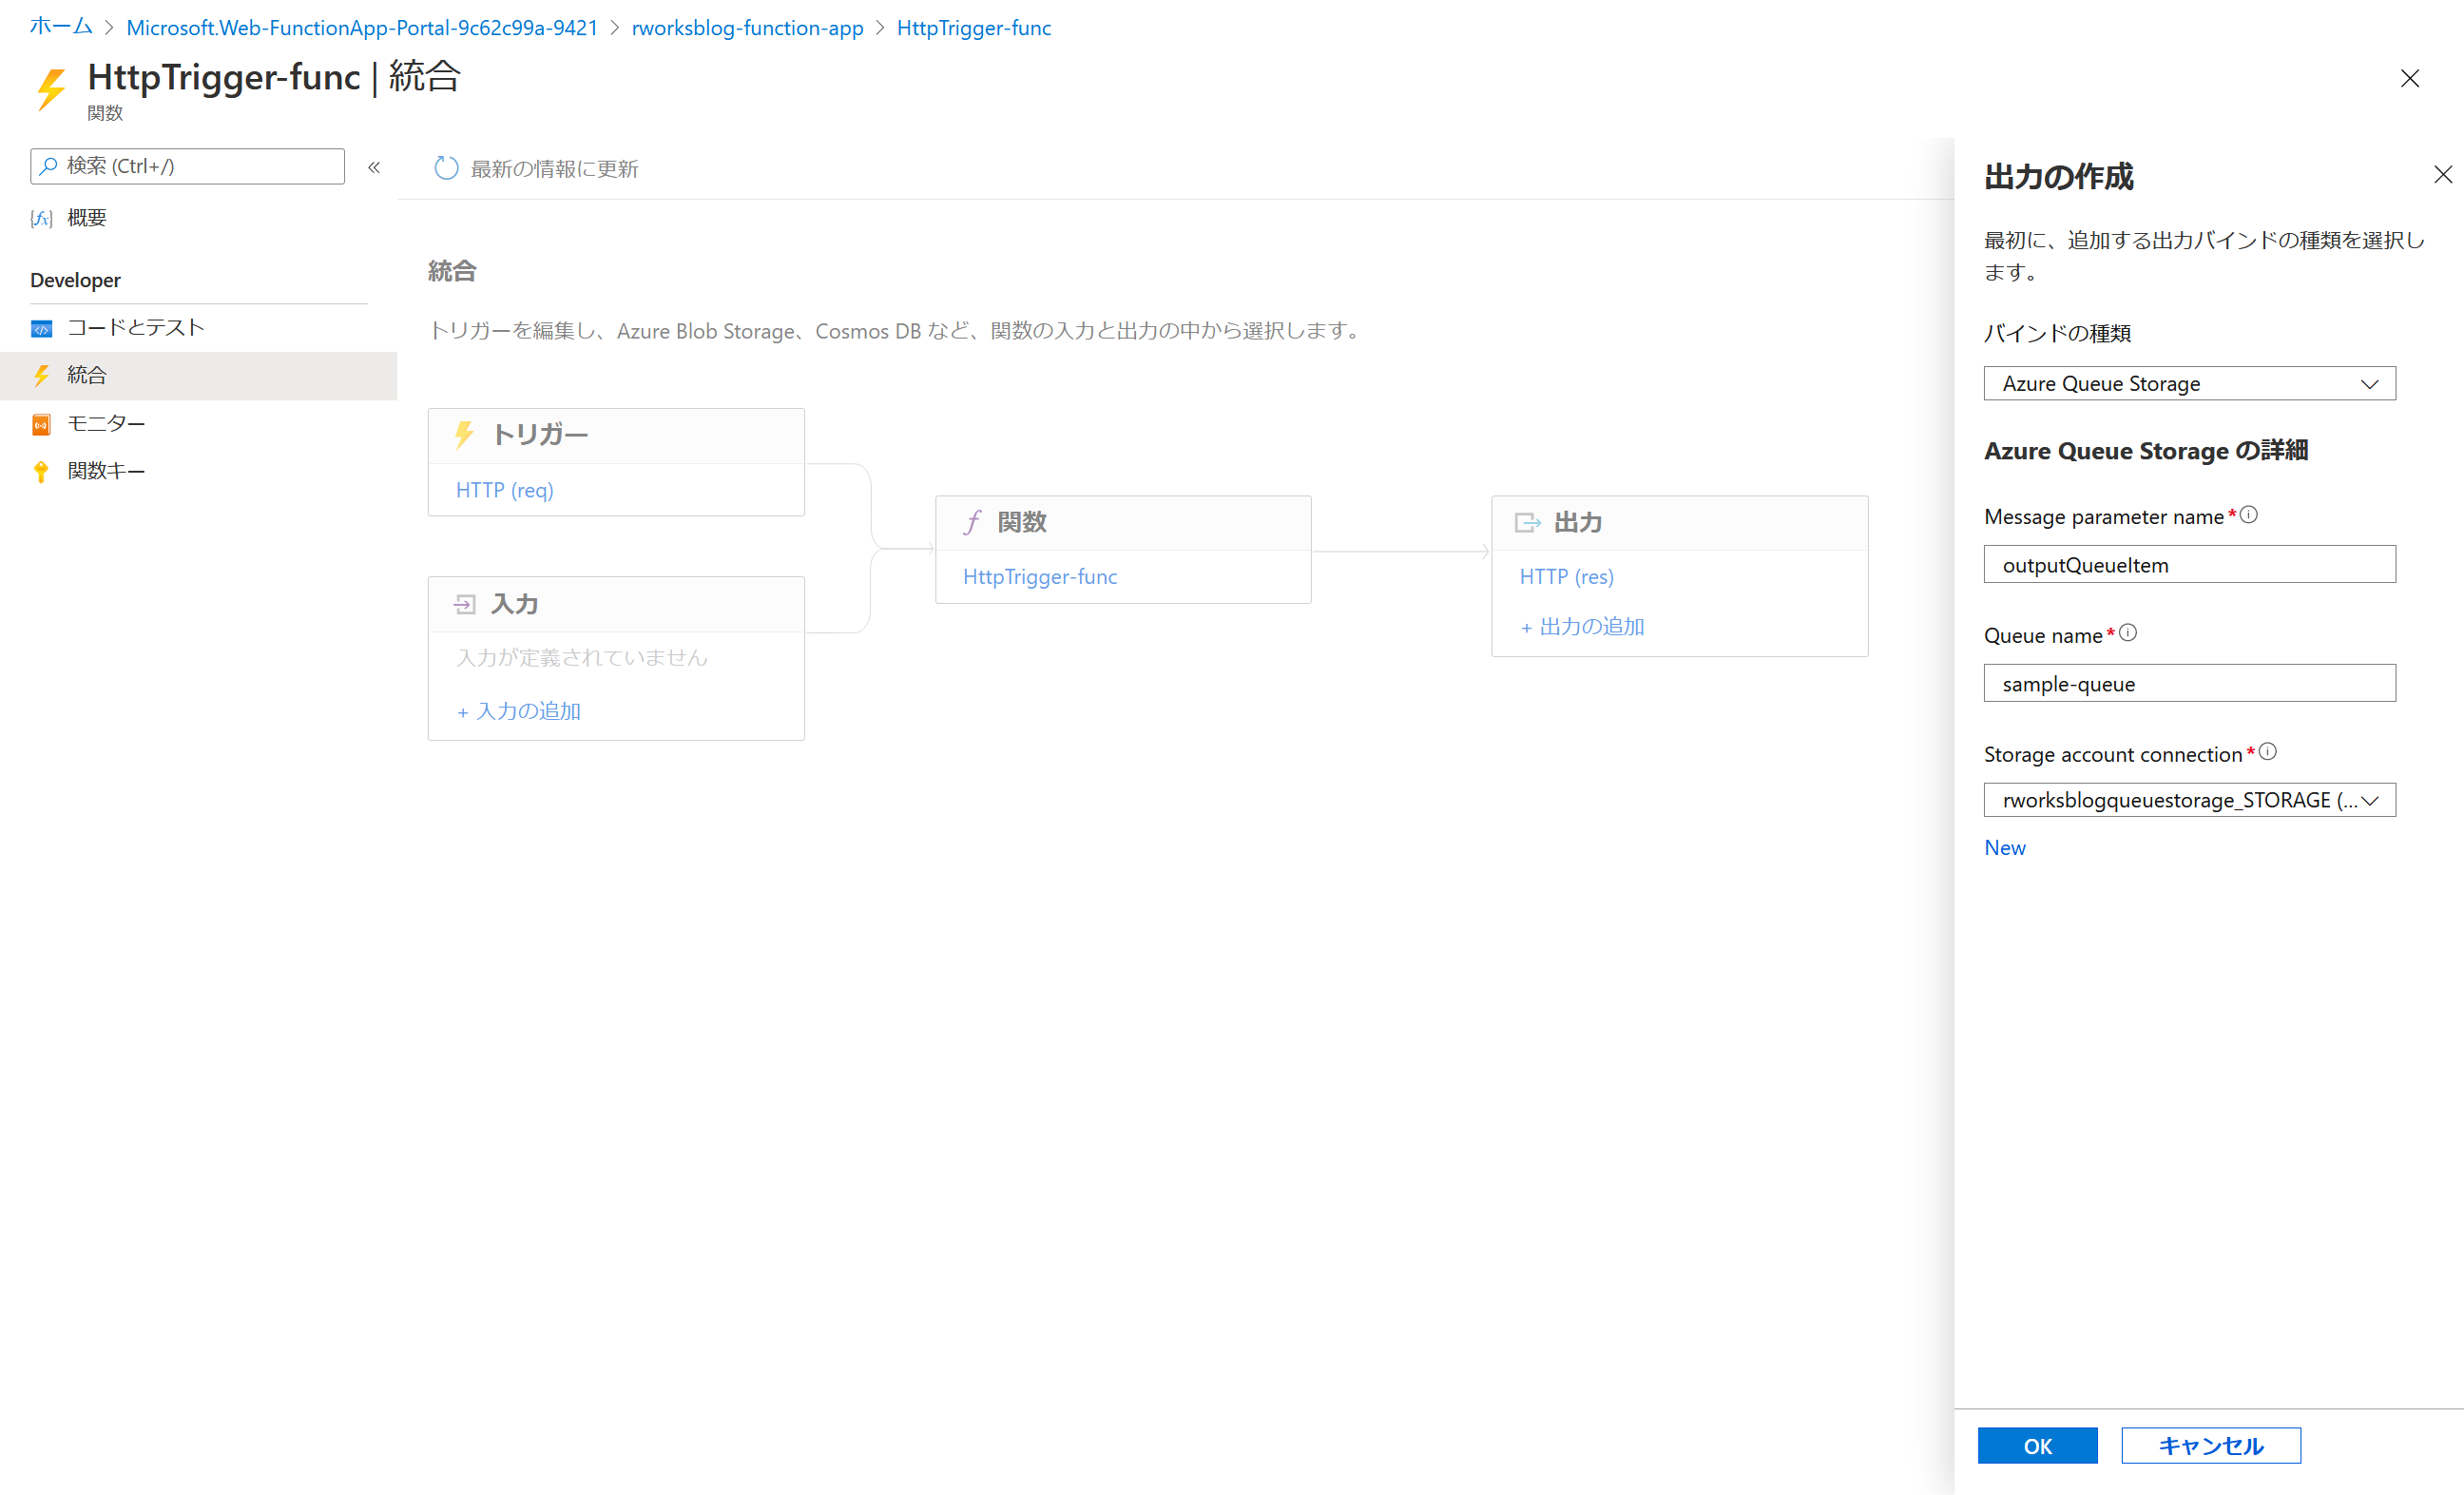Collapse the sidebar with double chevron
This screenshot has height=1495, width=2464.
[x=374, y=167]
